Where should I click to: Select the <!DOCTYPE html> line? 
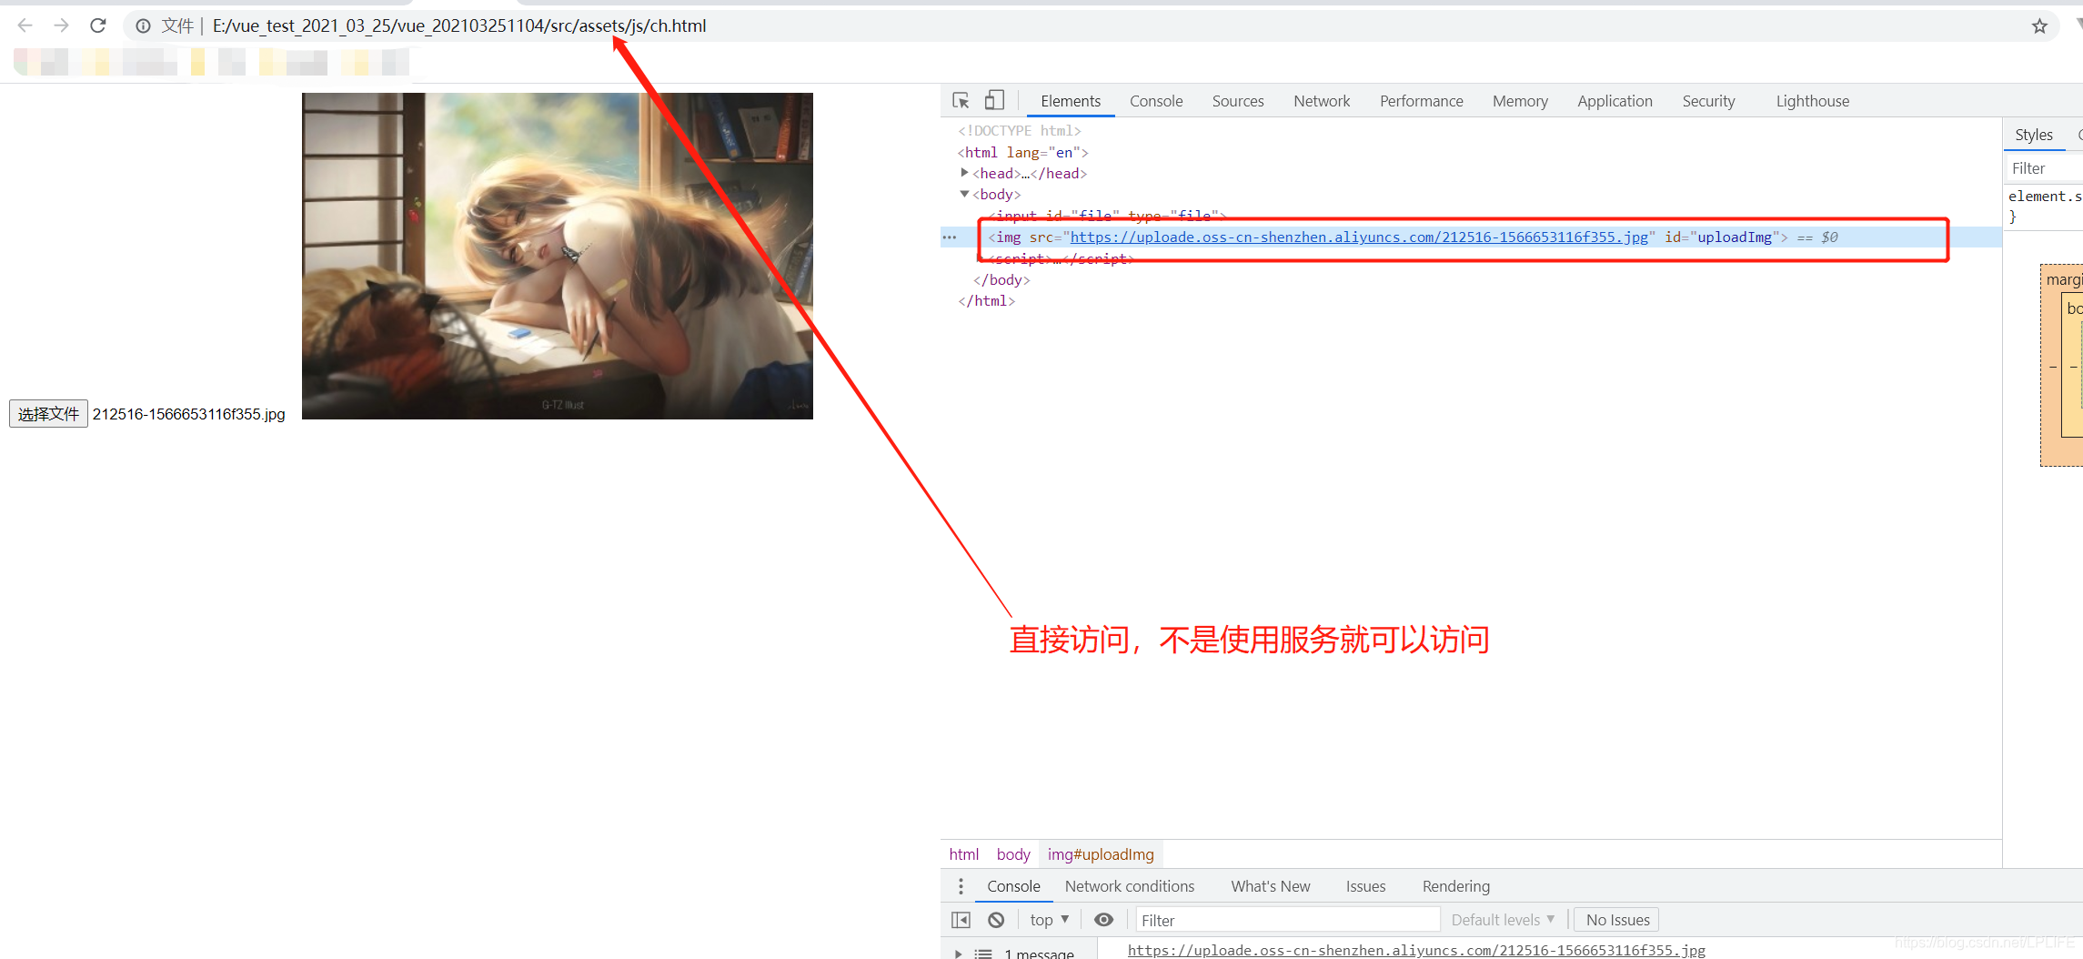pyautogui.click(x=1020, y=131)
